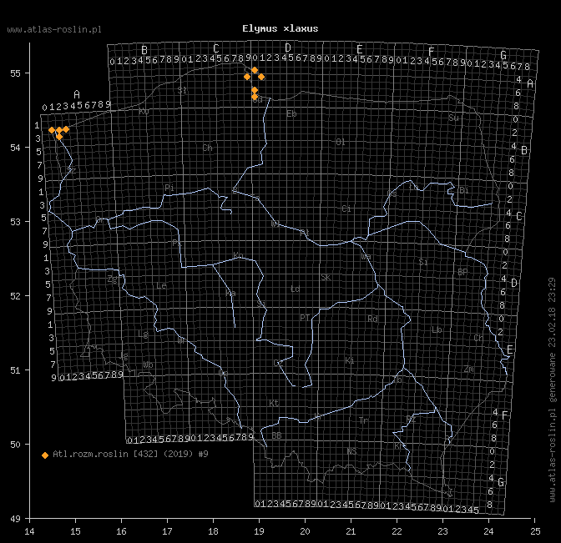Click the 'Kr' city label on the map
The width and height of the screenshot is (561, 543).
tap(398, 446)
